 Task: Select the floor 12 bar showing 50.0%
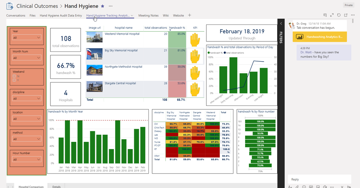[x=260, y=133]
